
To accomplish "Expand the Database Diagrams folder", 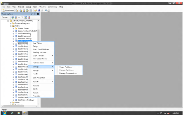I will point(11,23).
